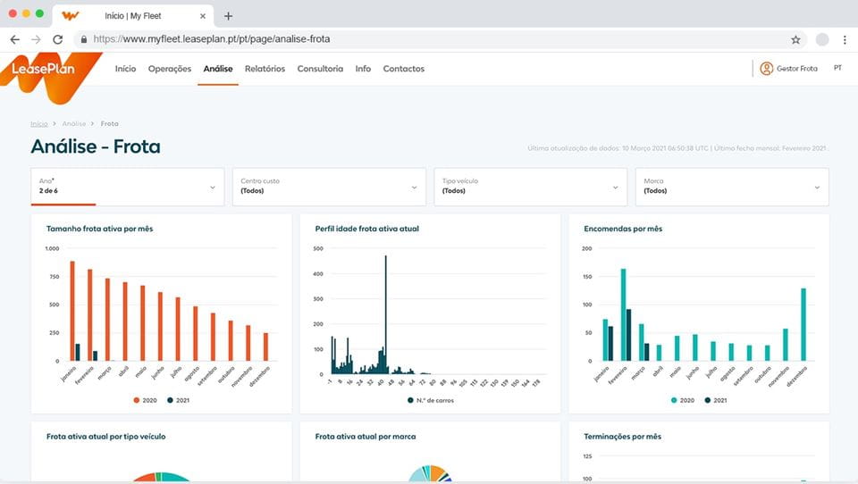This screenshot has width=858, height=484.
Task: Click the browser profile avatar icon
Action: (x=822, y=39)
